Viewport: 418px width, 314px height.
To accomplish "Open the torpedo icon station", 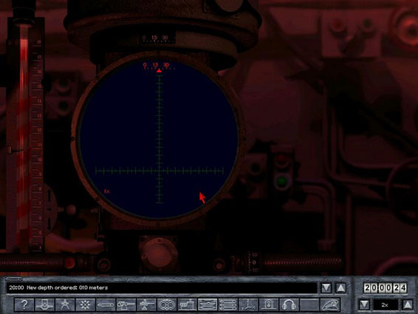I will pos(106,304).
